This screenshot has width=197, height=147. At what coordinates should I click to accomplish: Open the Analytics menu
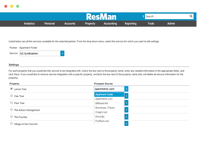point(29,24)
